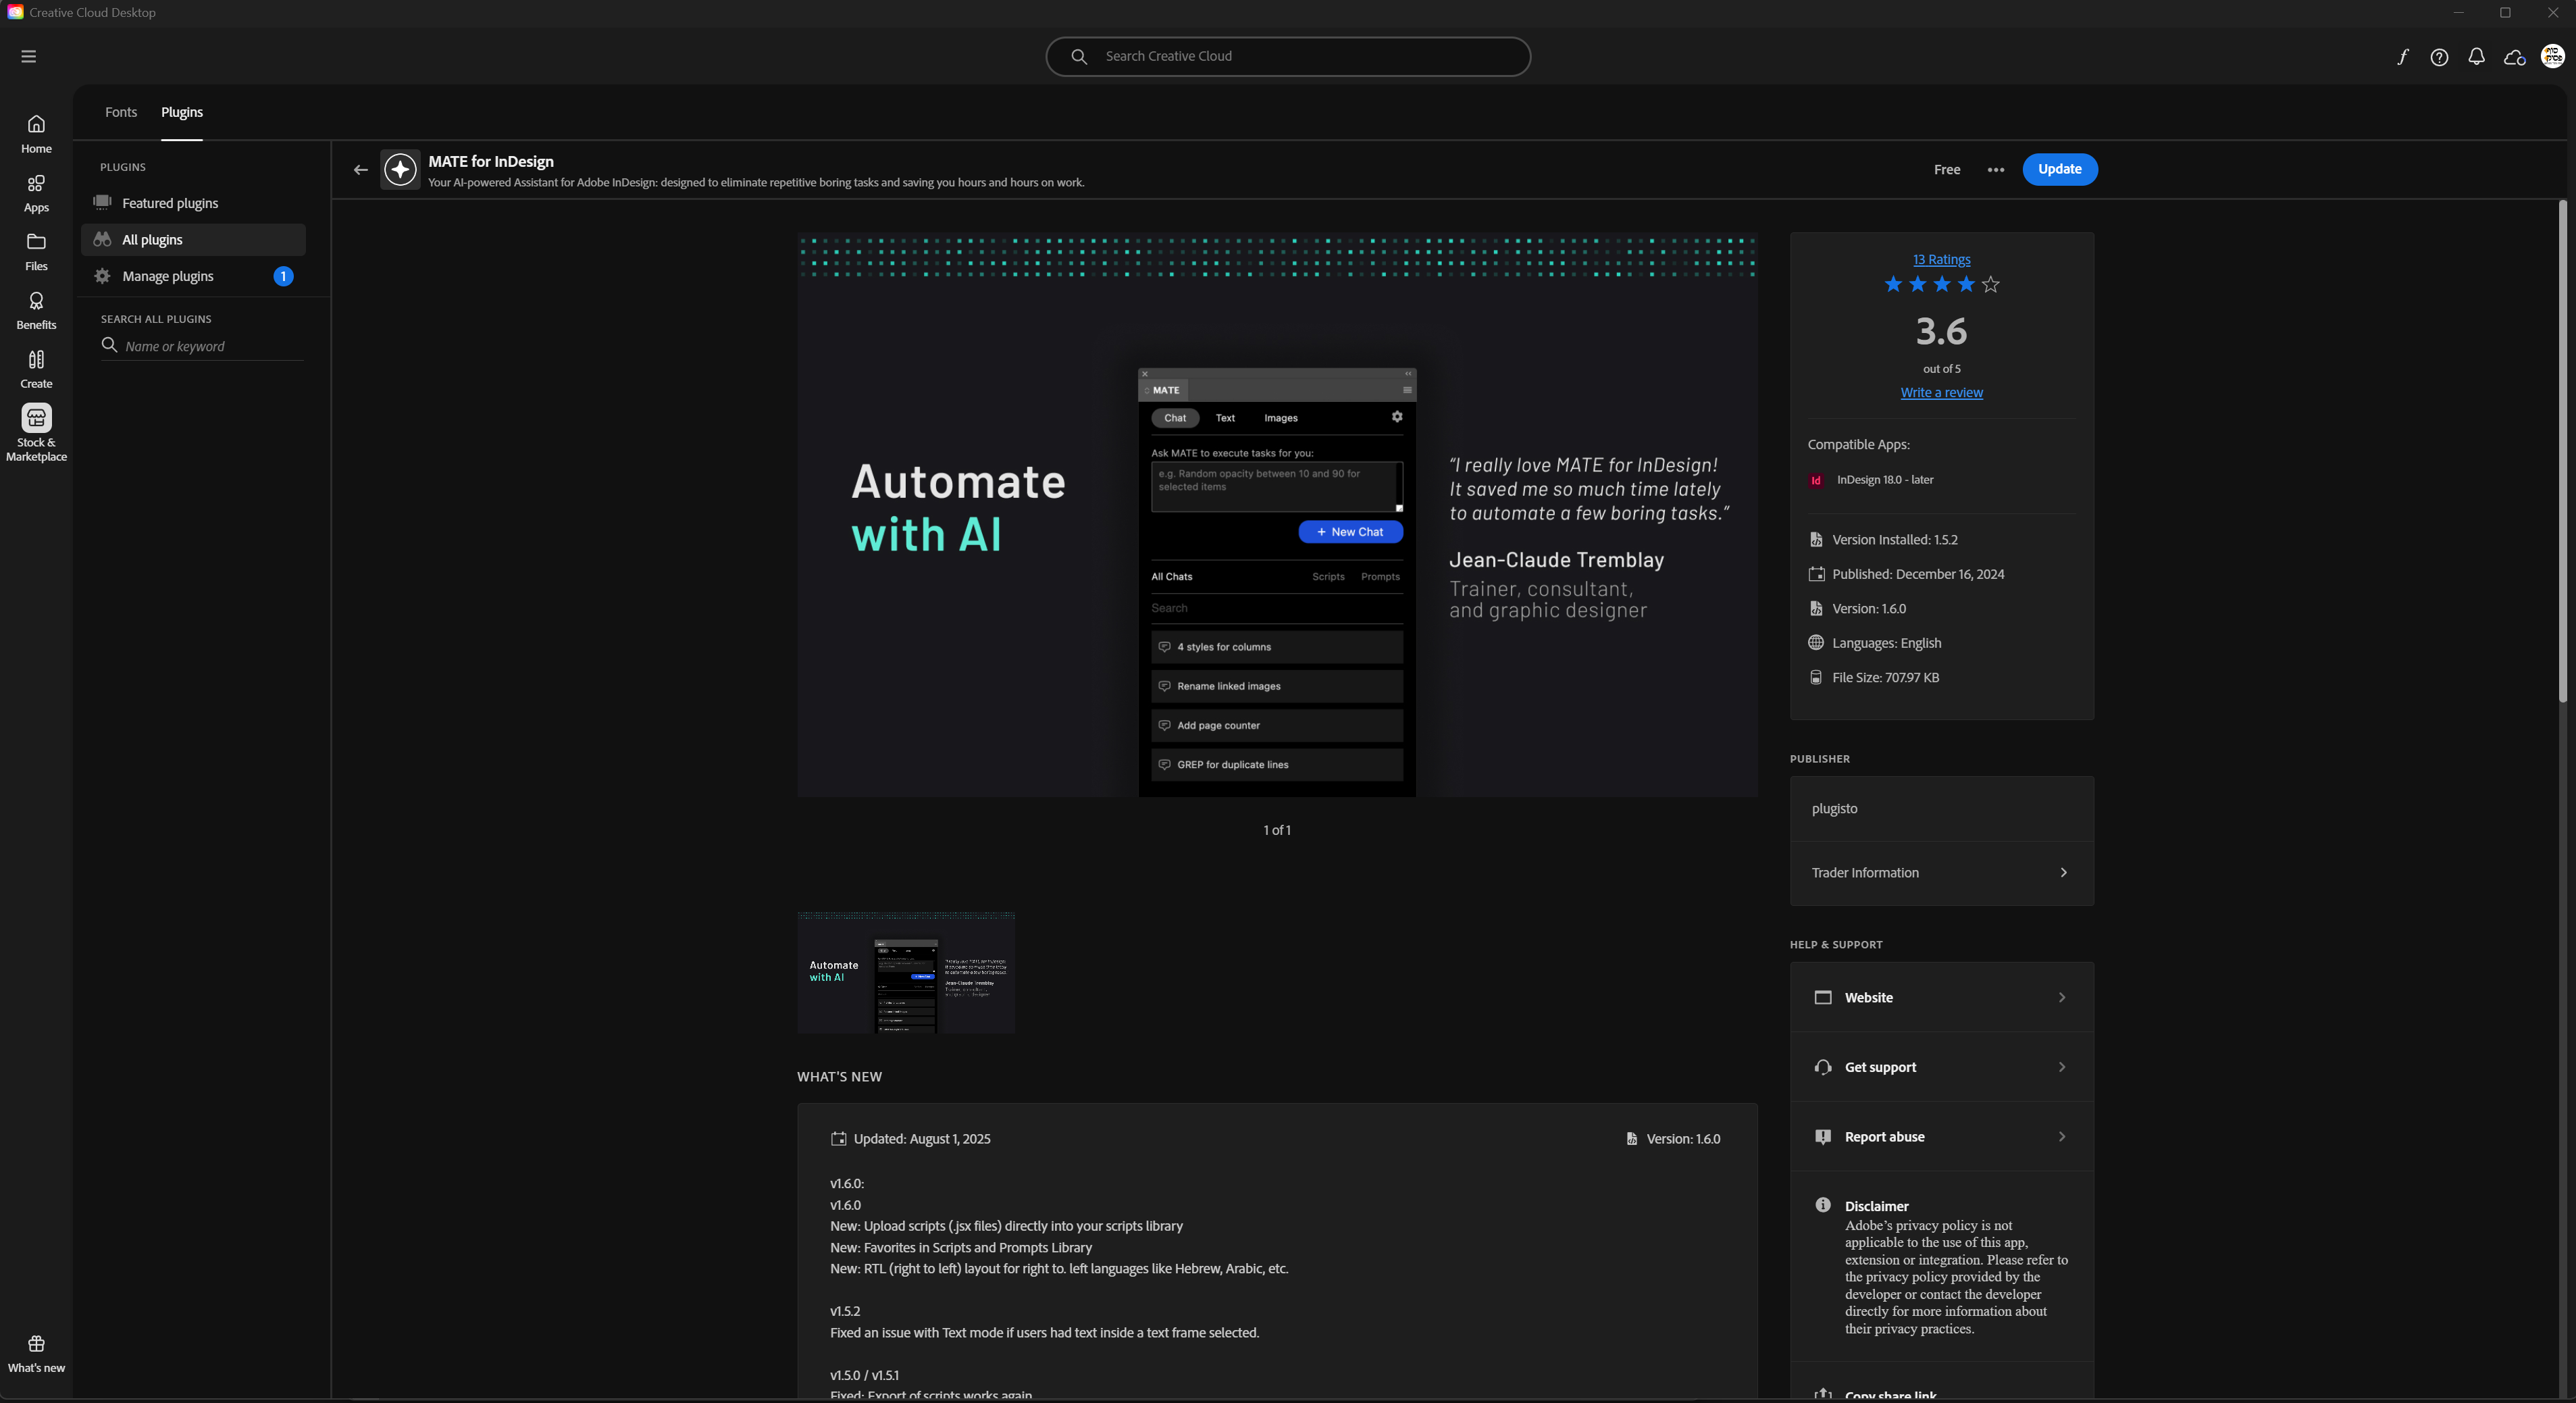Image resolution: width=2576 pixels, height=1403 pixels.
Task: Go to Home in sidebar
Action: tap(36, 134)
